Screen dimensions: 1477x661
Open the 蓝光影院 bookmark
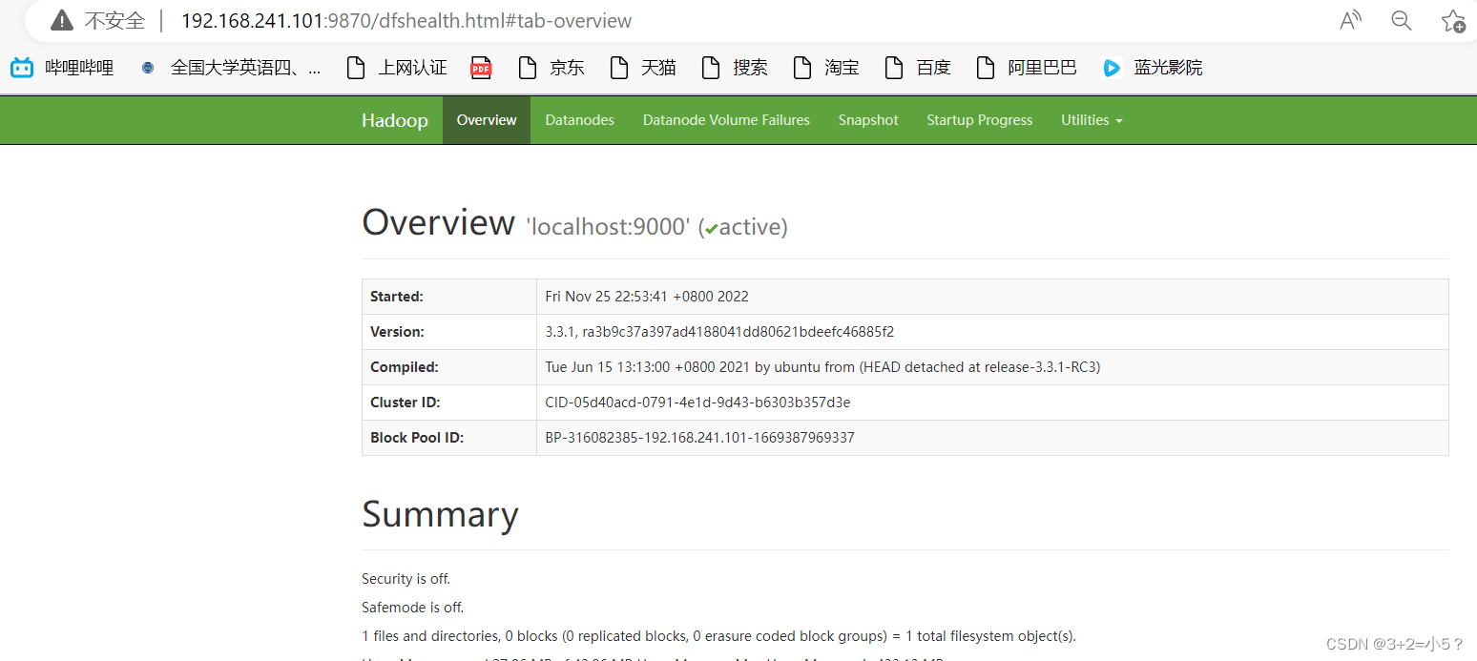(1153, 68)
